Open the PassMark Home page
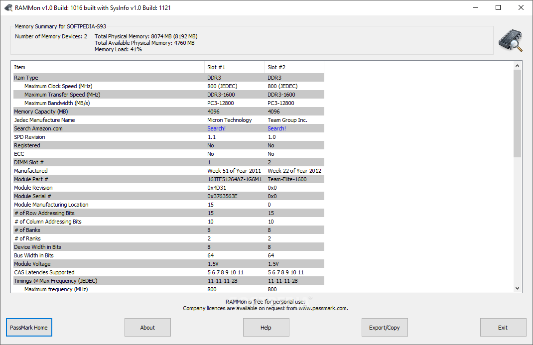The height and width of the screenshot is (345, 533). (29, 328)
